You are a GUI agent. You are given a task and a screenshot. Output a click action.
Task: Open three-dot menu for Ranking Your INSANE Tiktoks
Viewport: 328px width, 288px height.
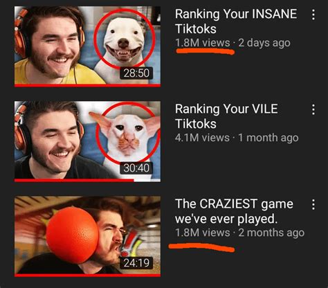pos(313,15)
